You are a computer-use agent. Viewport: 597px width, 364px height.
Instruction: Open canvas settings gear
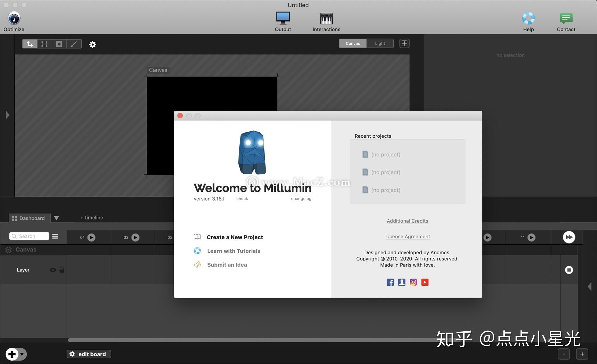[93, 44]
